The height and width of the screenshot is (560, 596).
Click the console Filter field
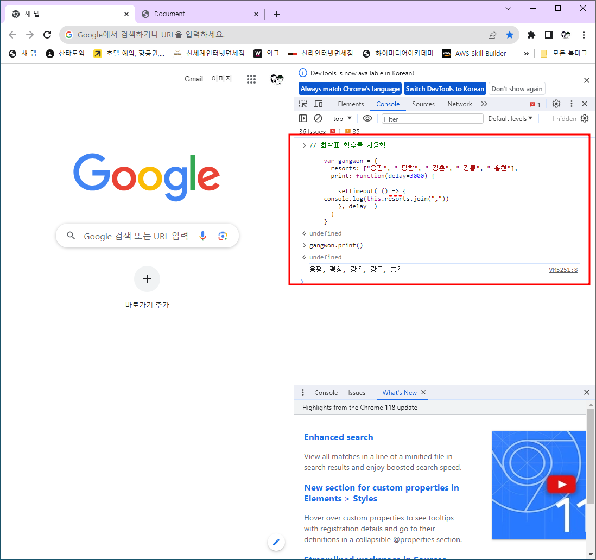432,119
